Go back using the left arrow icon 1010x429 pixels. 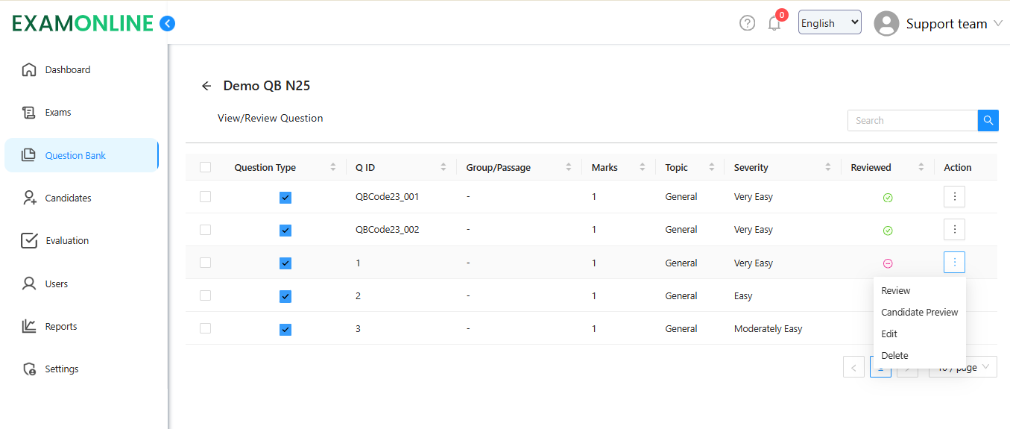(x=206, y=86)
